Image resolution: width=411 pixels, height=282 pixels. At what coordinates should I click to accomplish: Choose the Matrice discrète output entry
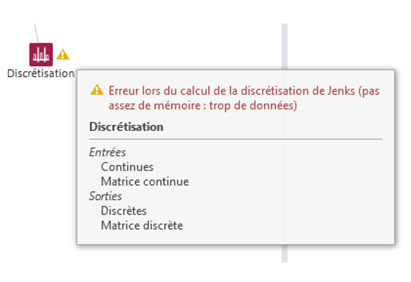142,225
